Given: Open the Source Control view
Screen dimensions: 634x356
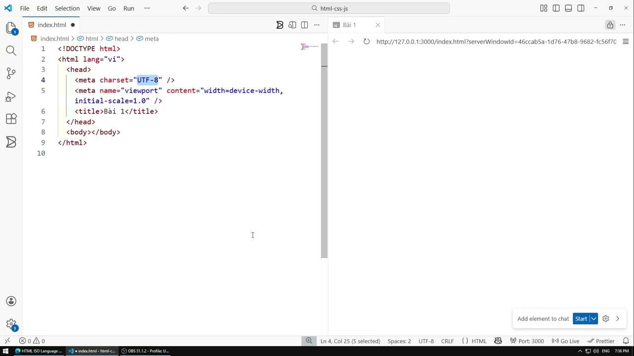Looking at the screenshot, I should (x=11, y=73).
